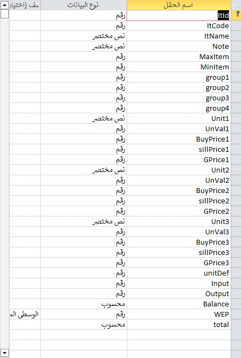Select the sillPrice3 field name cell
Image resolution: width=241 pixels, height=358 pixels.
[x=179, y=252]
